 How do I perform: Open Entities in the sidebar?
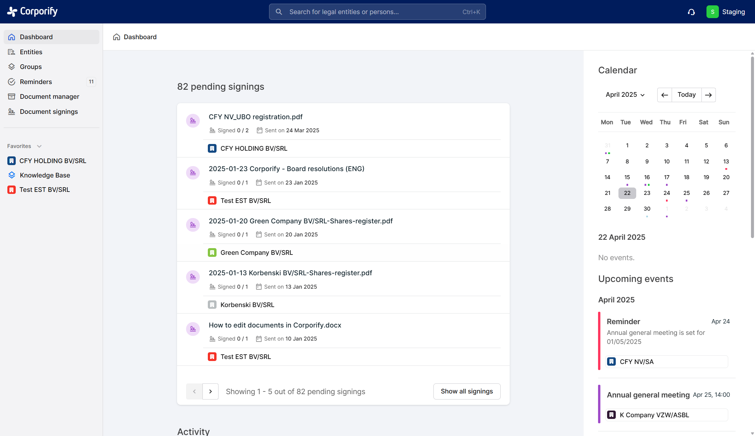pyautogui.click(x=31, y=52)
